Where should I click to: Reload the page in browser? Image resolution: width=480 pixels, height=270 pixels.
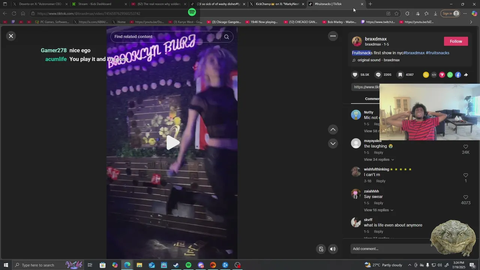click(14, 13)
